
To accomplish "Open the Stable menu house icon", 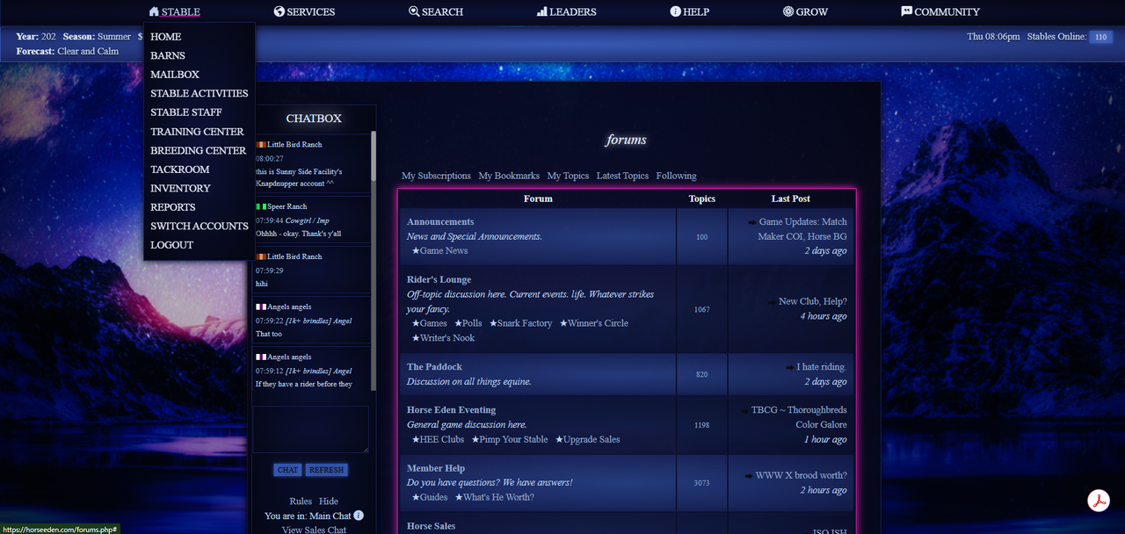I will (155, 11).
